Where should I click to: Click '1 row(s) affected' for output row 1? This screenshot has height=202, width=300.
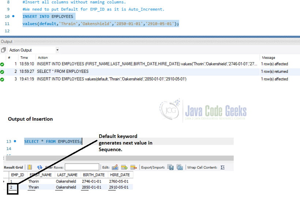pos(274,64)
